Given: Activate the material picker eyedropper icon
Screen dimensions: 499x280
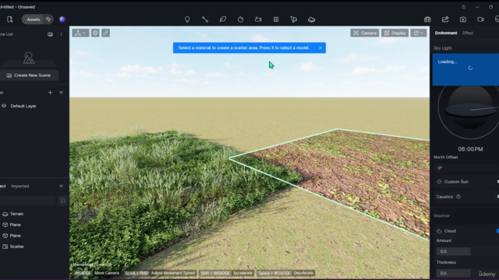Looking at the screenshot, I should coord(106,33).
